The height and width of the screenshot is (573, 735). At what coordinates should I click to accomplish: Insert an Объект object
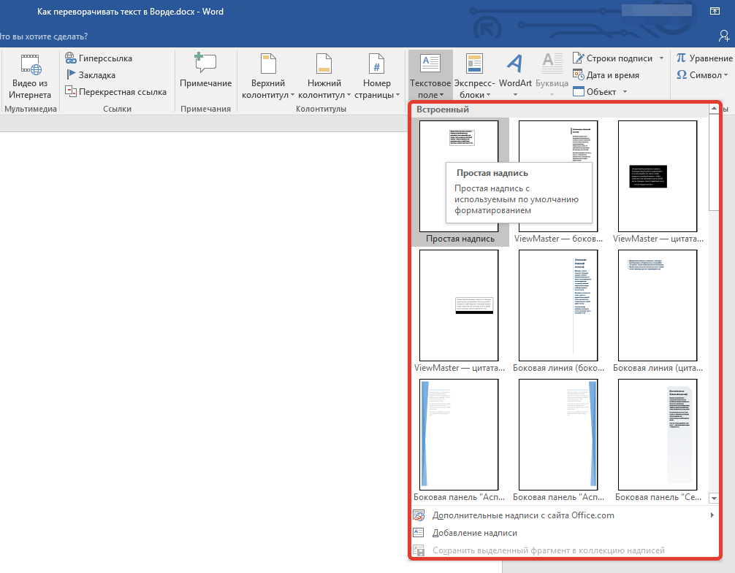point(595,92)
